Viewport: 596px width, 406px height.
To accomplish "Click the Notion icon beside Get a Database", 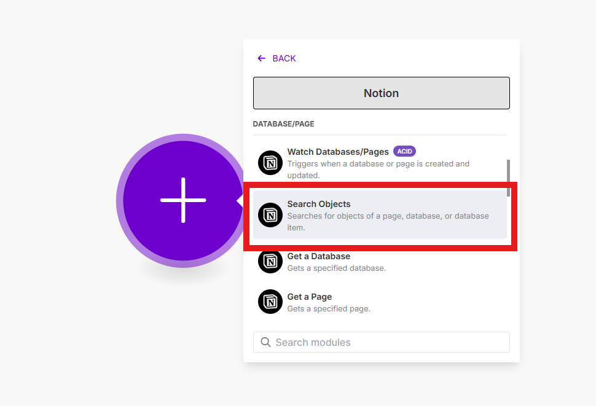I will [x=270, y=262].
